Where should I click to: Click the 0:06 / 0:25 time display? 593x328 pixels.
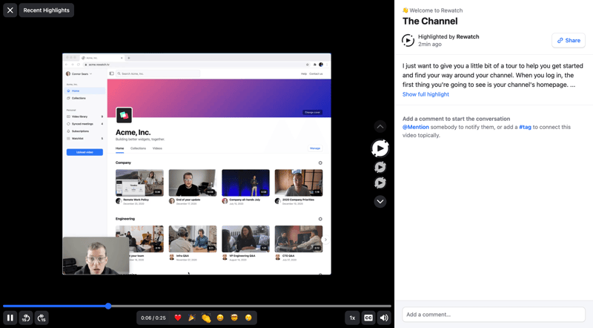pos(153,318)
